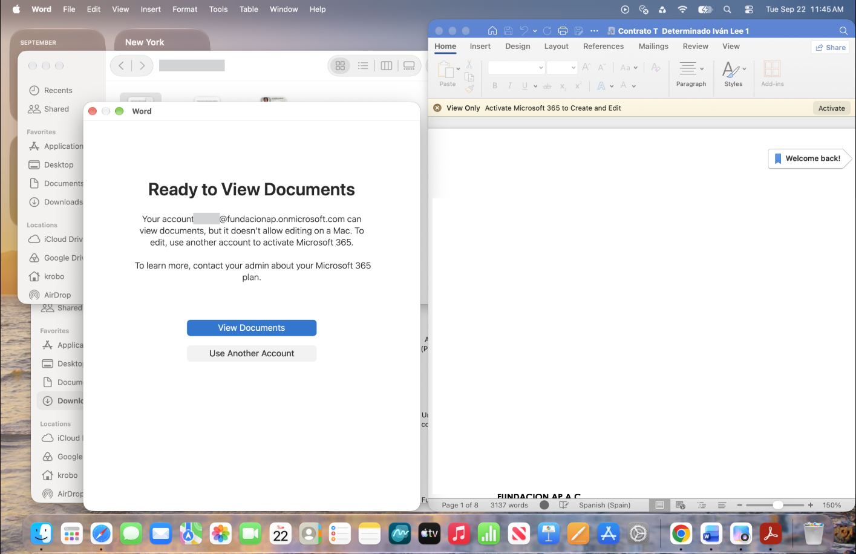Click the View Documents button
Viewport: 856px width, 554px height.
(252, 328)
